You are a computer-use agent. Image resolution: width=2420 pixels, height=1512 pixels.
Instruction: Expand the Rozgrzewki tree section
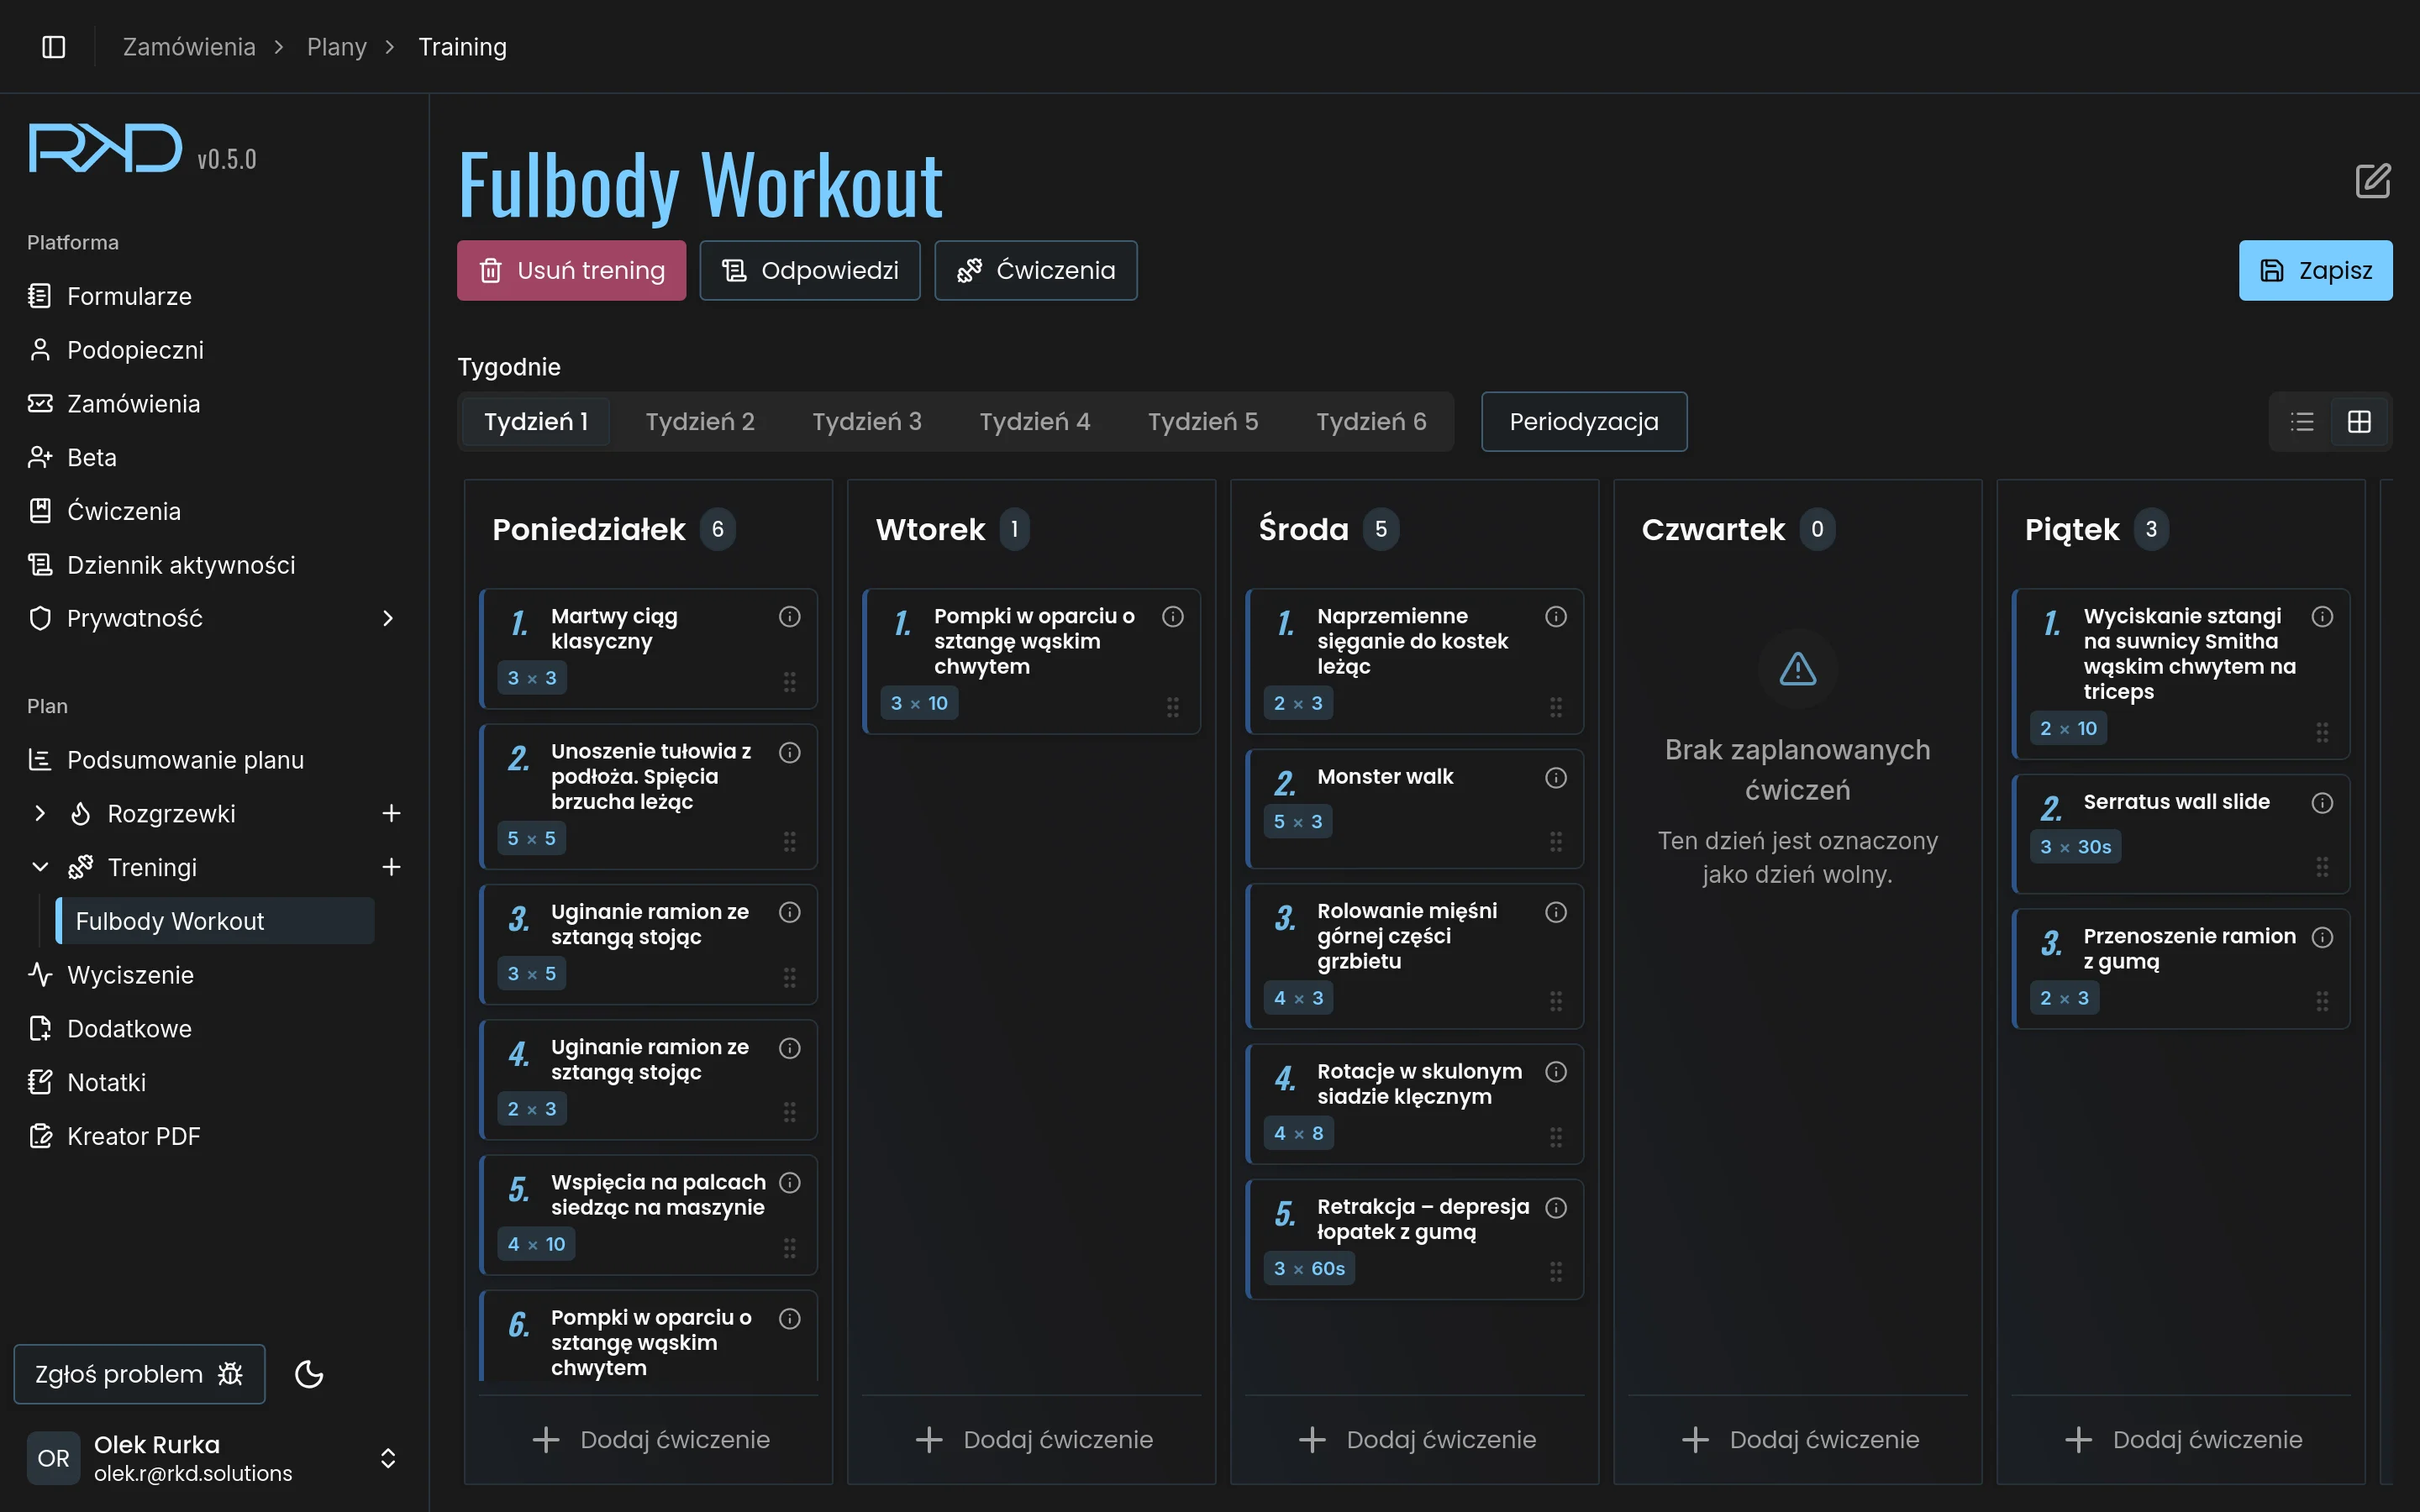coord(40,814)
